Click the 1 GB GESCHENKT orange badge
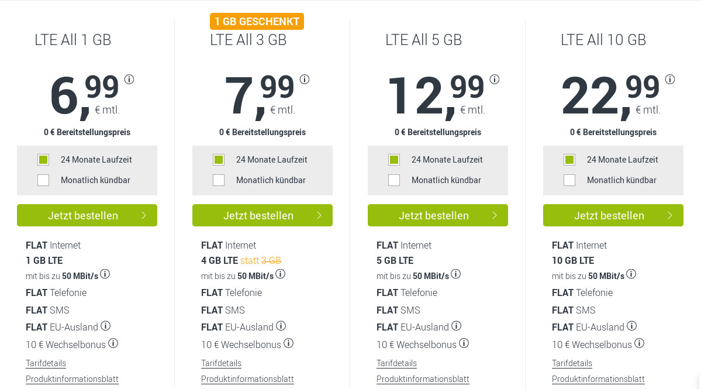 point(257,22)
